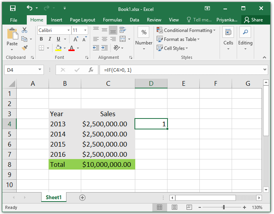Screen dimensions: 274x214
Task: Open the Formulas ribbon tab
Action: [x=113, y=20]
